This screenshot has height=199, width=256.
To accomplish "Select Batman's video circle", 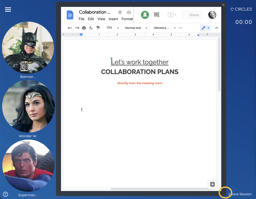I will point(28,47).
